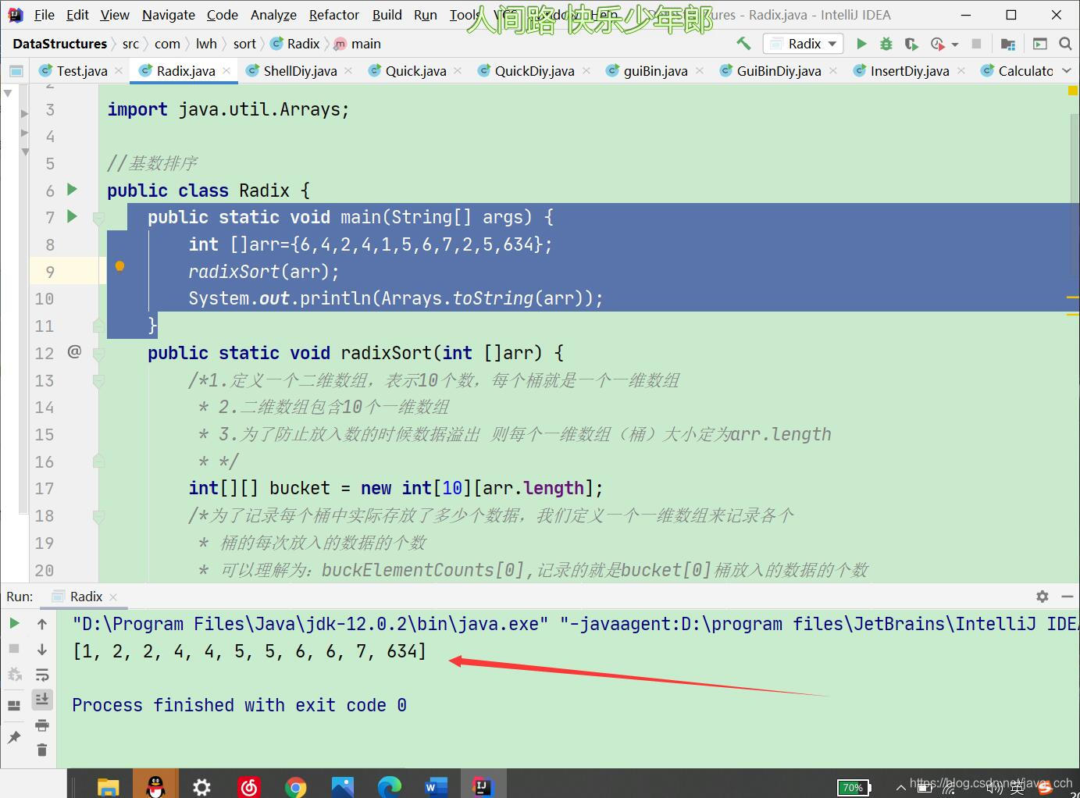Clear all console output trash icon
The height and width of the screenshot is (798, 1080).
pyautogui.click(x=42, y=750)
